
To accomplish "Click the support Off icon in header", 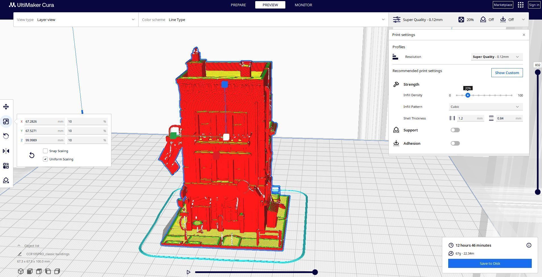I will click(483, 20).
